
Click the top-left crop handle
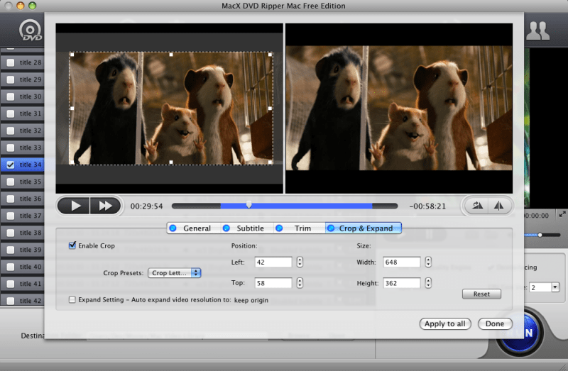[72, 55]
